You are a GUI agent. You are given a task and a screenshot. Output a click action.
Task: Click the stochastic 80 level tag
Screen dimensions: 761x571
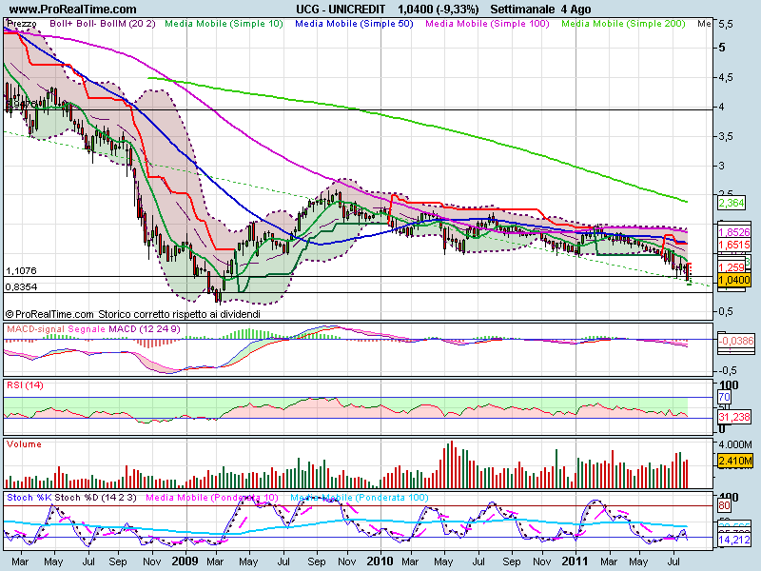tap(724, 505)
